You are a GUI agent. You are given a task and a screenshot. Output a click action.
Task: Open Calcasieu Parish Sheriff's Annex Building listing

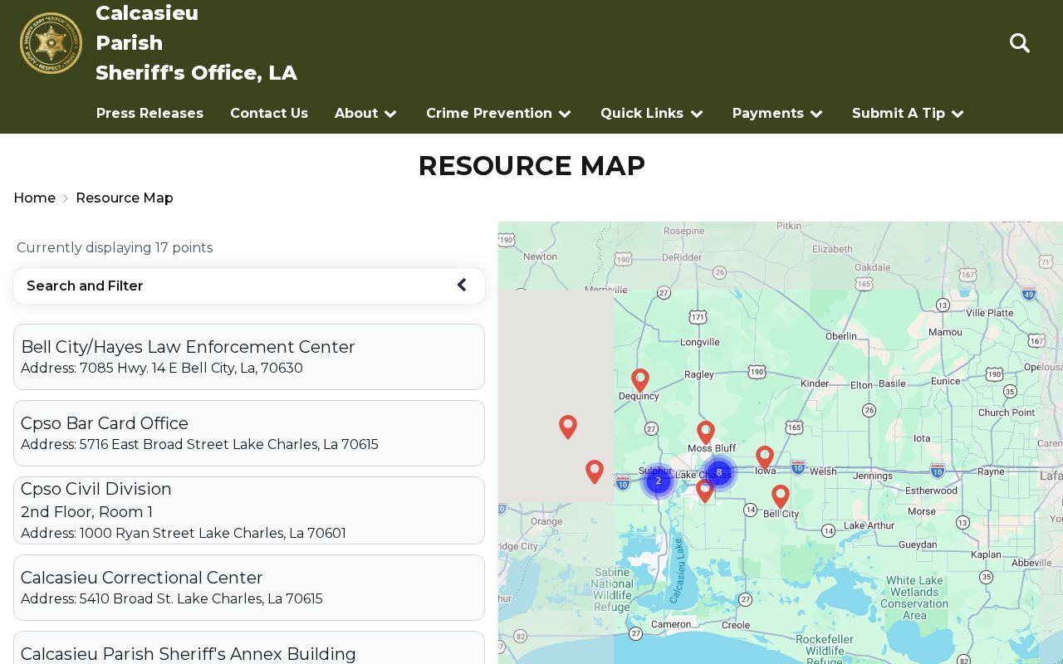point(249,648)
